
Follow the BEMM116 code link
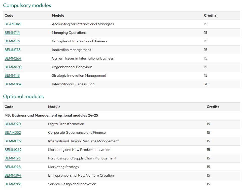click(12, 41)
